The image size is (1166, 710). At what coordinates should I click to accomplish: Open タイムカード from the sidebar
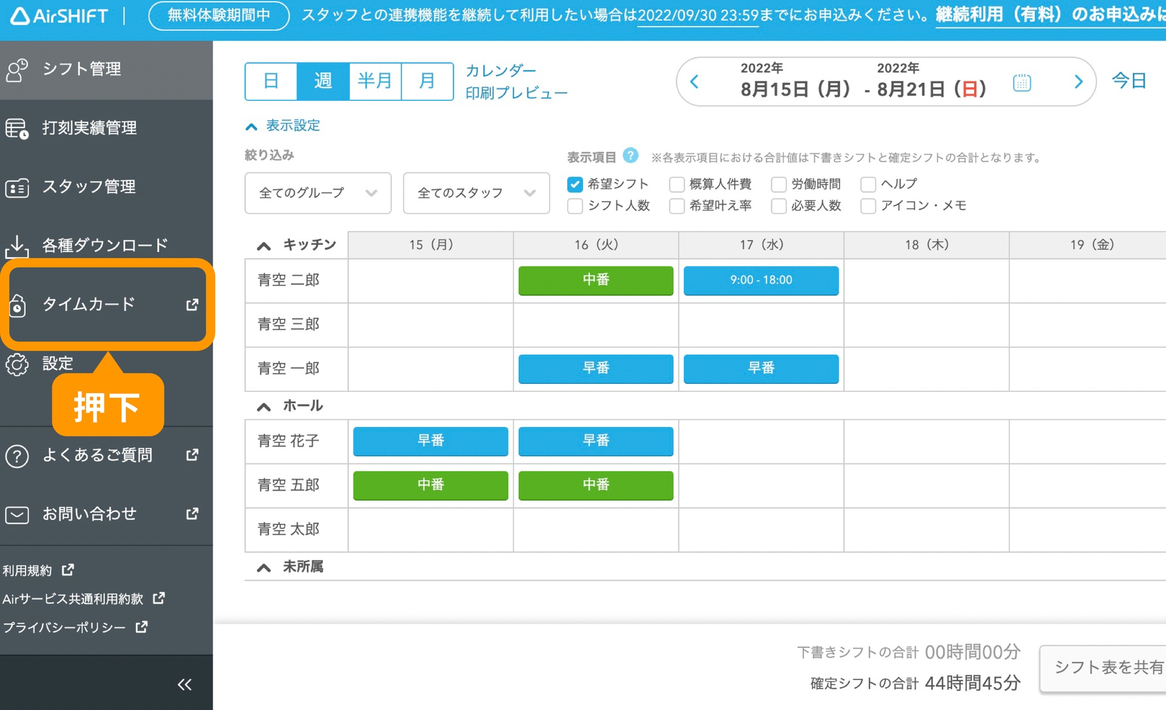coord(89,304)
